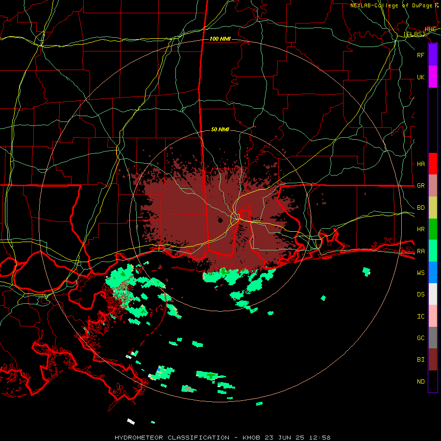The width and height of the screenshot is (441, 441).
Task: Select the gray GC legend swatch
Action: [x=433, y=338]
